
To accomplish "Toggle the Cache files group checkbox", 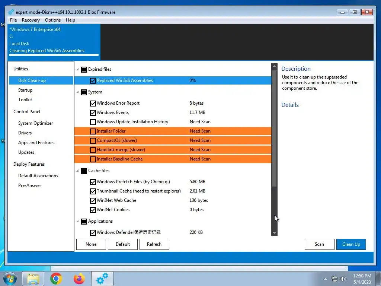I will click(84, 171).
